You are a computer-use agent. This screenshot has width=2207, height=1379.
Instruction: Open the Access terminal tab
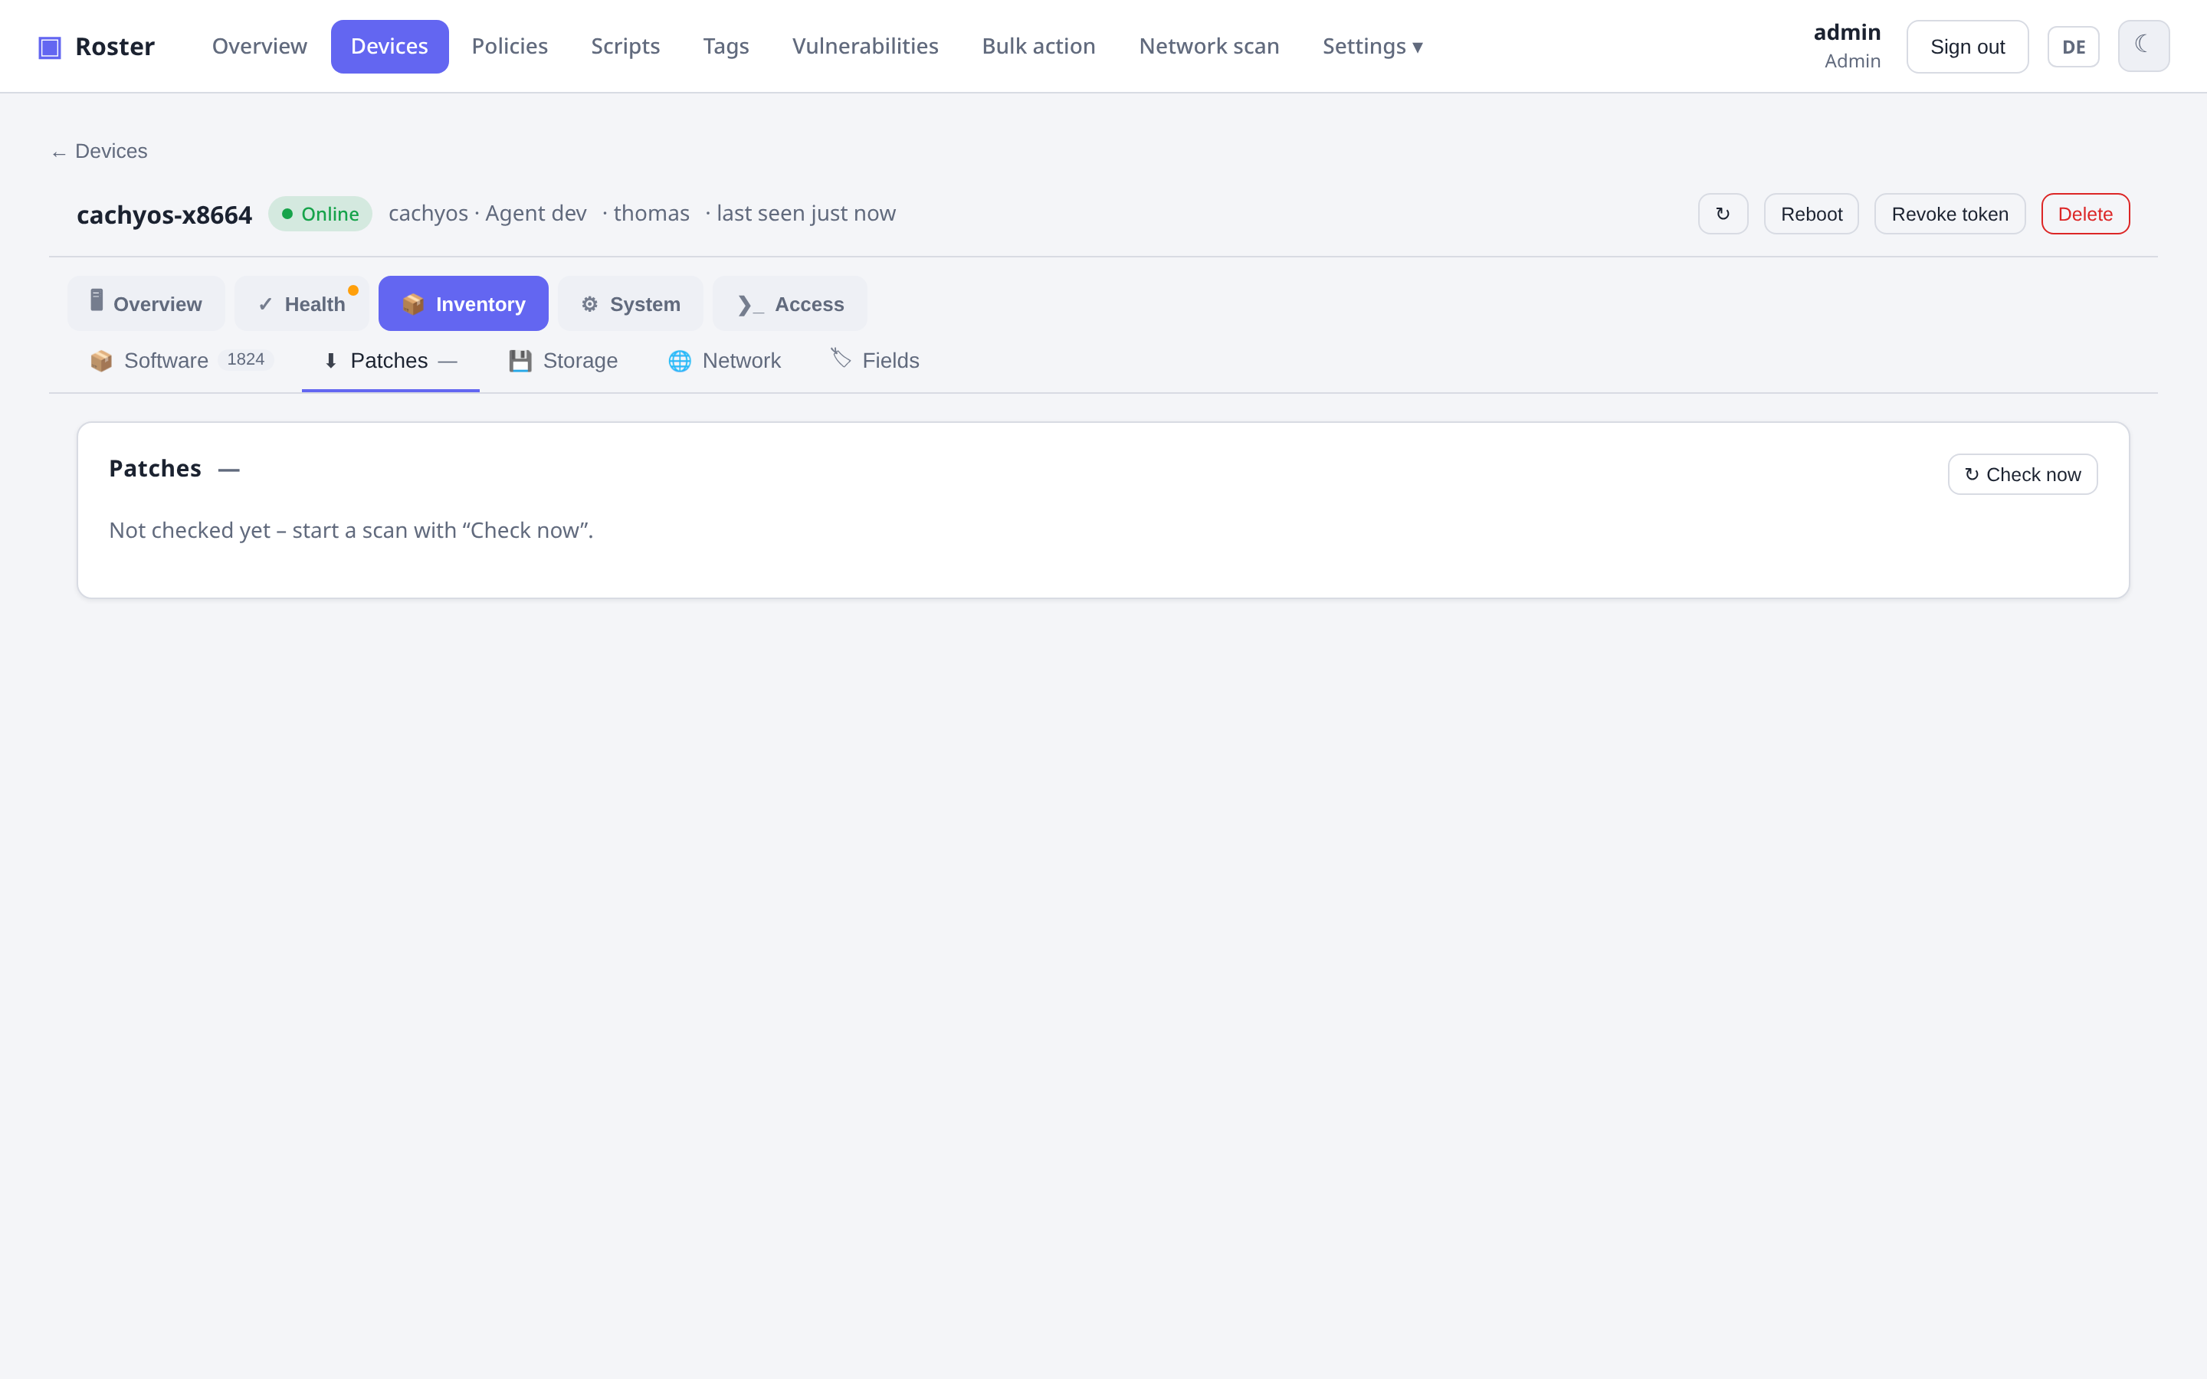tap(790, 303)
